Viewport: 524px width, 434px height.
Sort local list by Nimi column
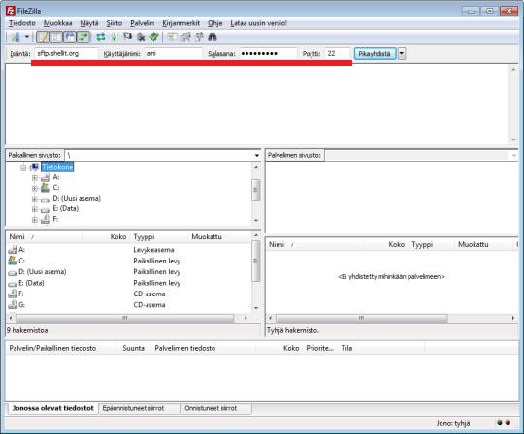[x=45, y=236]
